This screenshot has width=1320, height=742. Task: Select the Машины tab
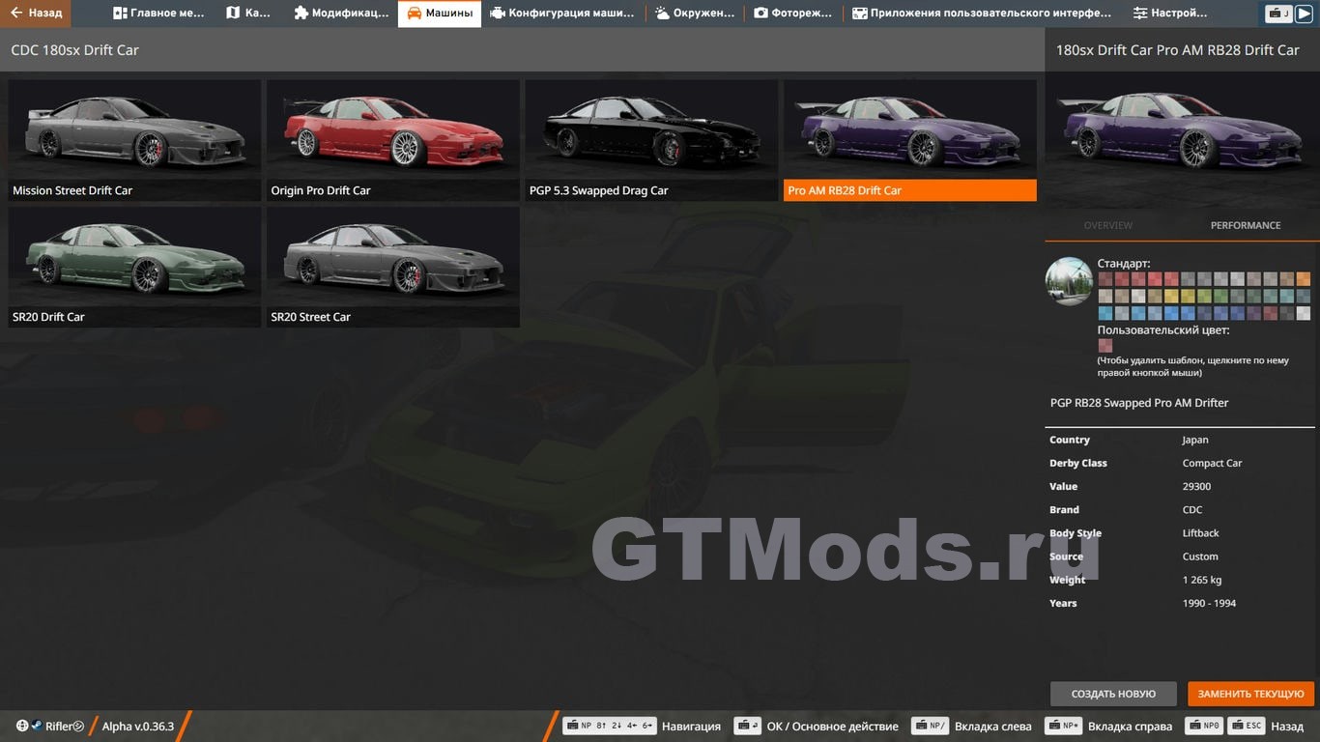[440, 14]
